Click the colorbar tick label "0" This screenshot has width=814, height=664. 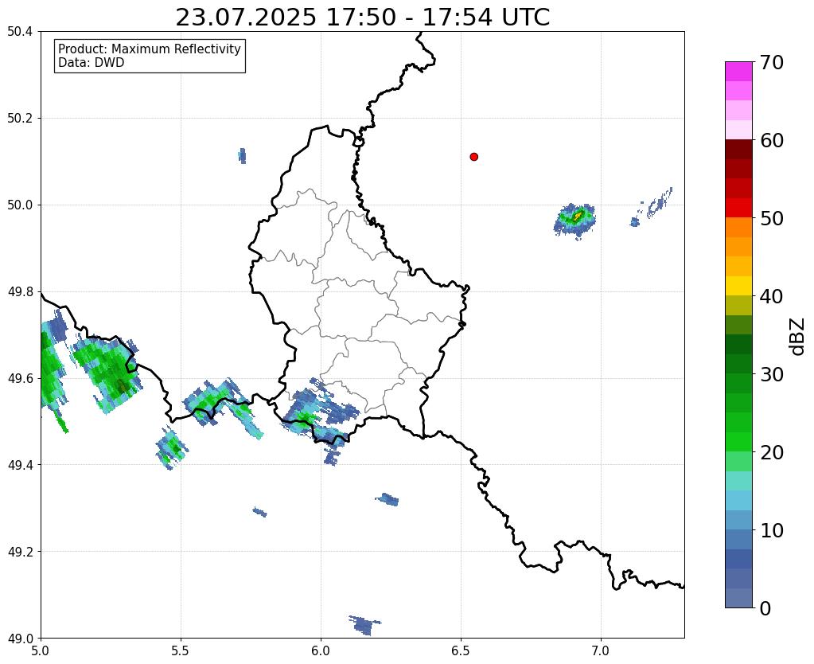pos(765,608)
